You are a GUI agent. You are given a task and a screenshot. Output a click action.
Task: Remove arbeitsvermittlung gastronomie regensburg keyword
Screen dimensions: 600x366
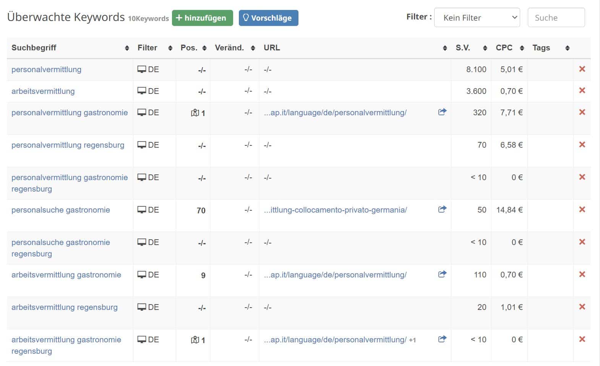click(x=582, y=339)
